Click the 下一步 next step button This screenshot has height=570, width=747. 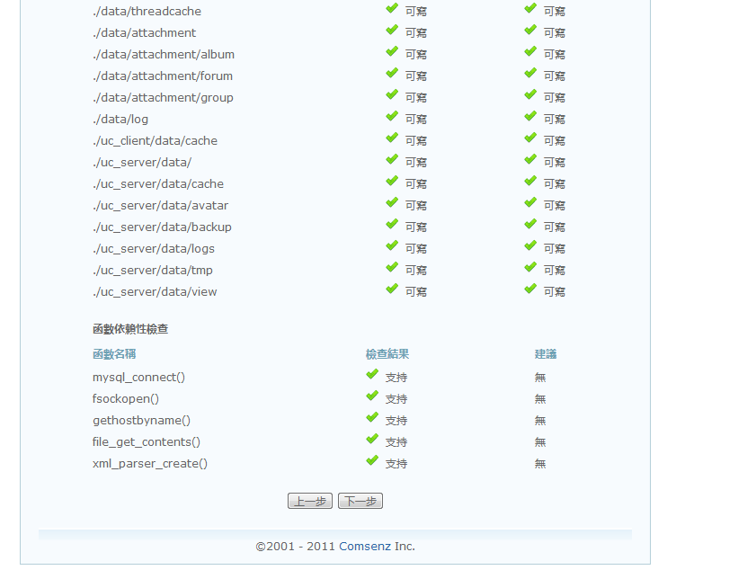[360, 501]
